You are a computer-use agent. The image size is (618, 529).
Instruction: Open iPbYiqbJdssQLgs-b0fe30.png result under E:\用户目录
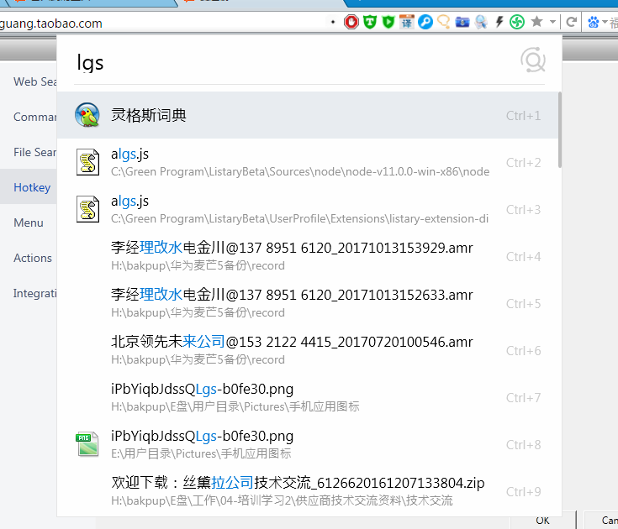(x=308, y=444)
